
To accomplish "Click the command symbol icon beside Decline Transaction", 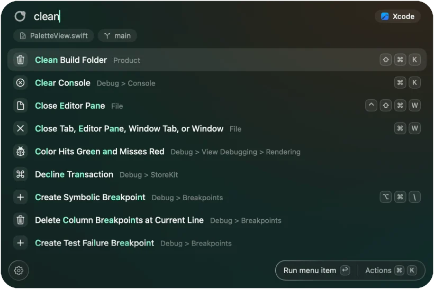I will point(21,174).
